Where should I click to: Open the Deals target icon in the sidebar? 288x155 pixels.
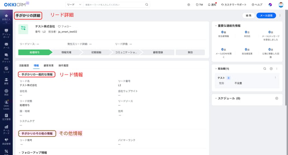[x=6, y=92]
